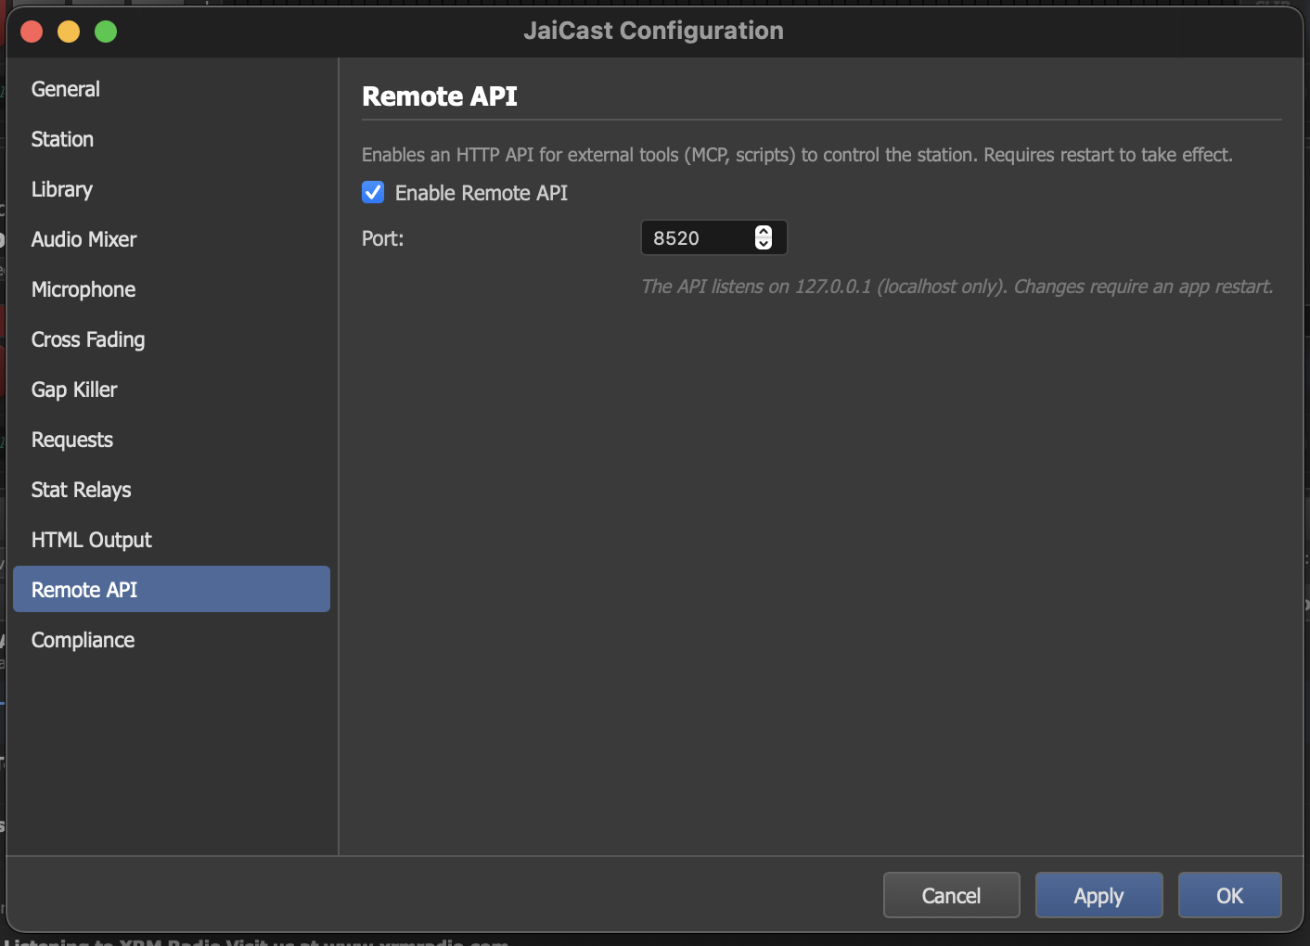Open the Requests settings page
The width and height of the screenshot is (1310, 946).
tap(172, 440)
